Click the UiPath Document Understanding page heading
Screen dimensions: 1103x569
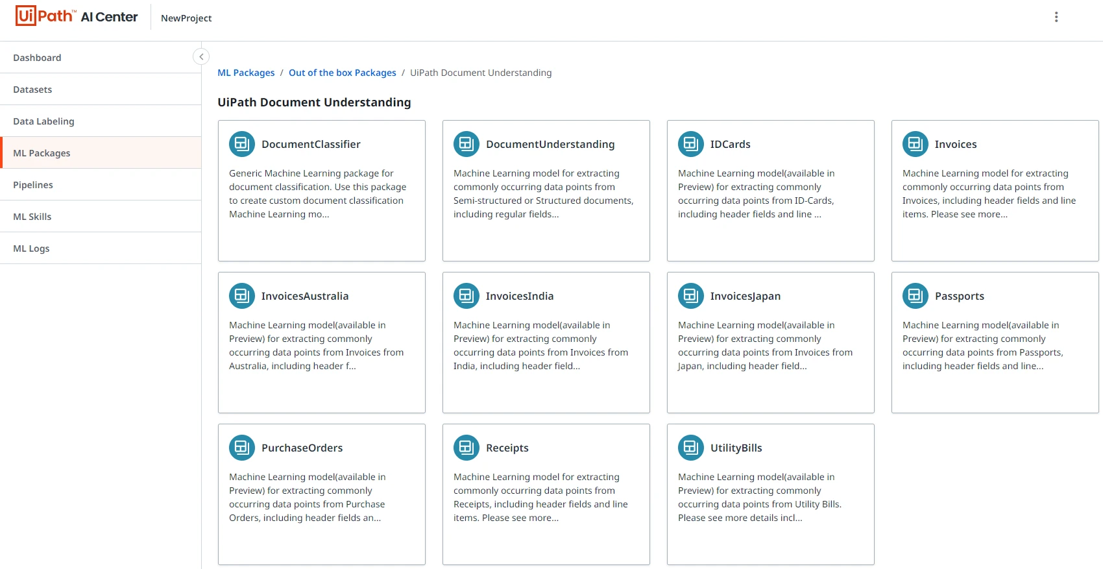[x=314, y=103]
